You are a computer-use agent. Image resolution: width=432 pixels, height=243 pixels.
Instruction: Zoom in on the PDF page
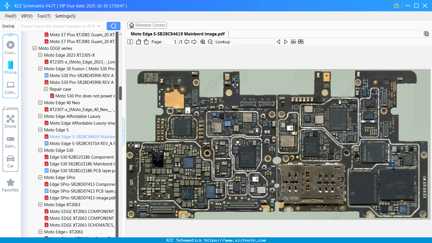pos(203,42)
